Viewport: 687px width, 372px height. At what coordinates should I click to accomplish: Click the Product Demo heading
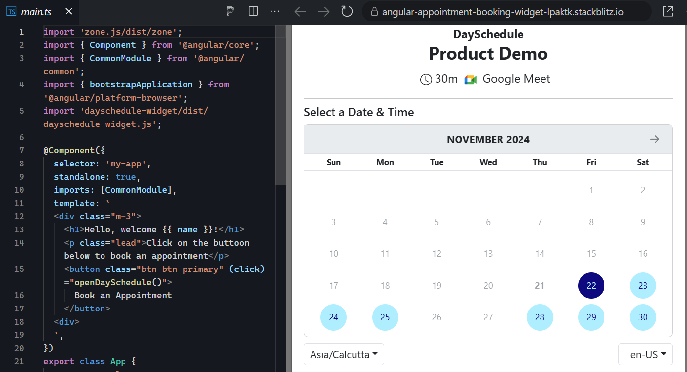tap(488, 54)
